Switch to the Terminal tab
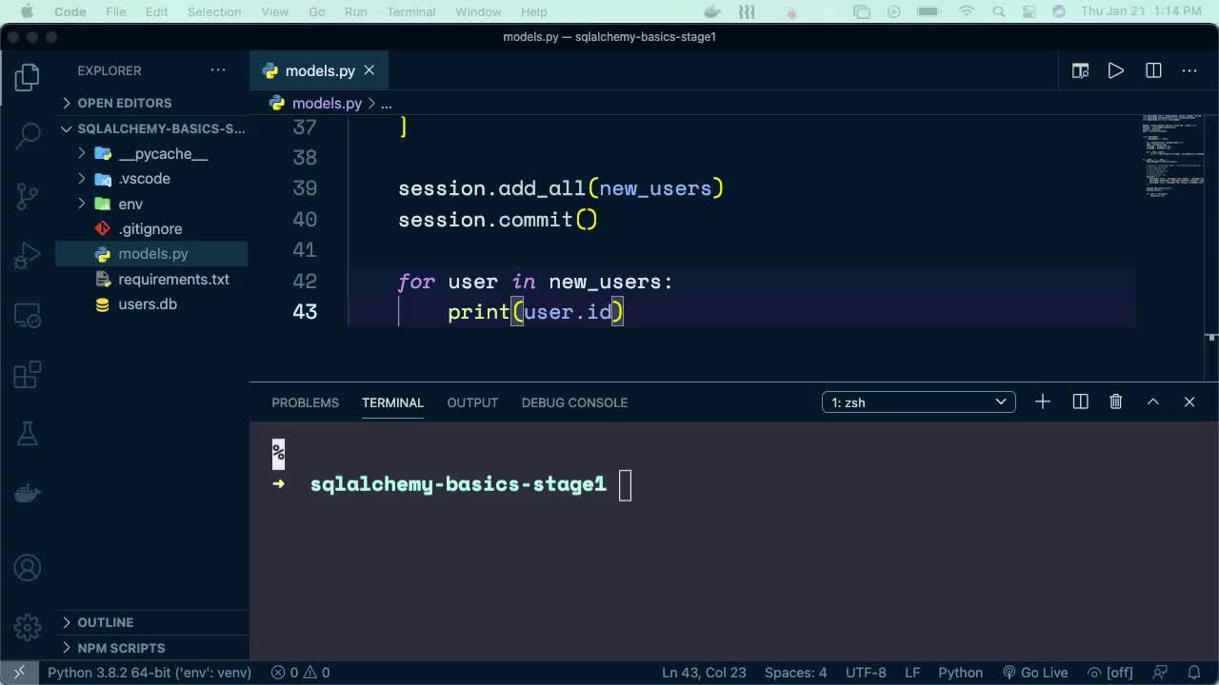1219x685 pixels. (x=392, y=402)
